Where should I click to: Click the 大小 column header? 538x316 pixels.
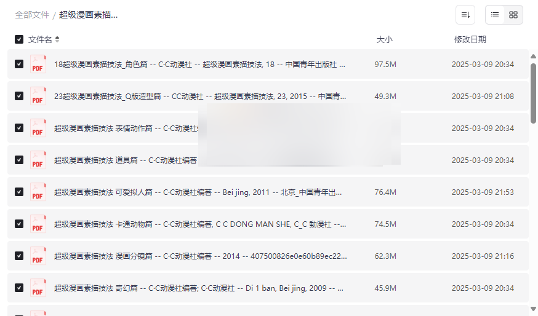click(384, 39)
